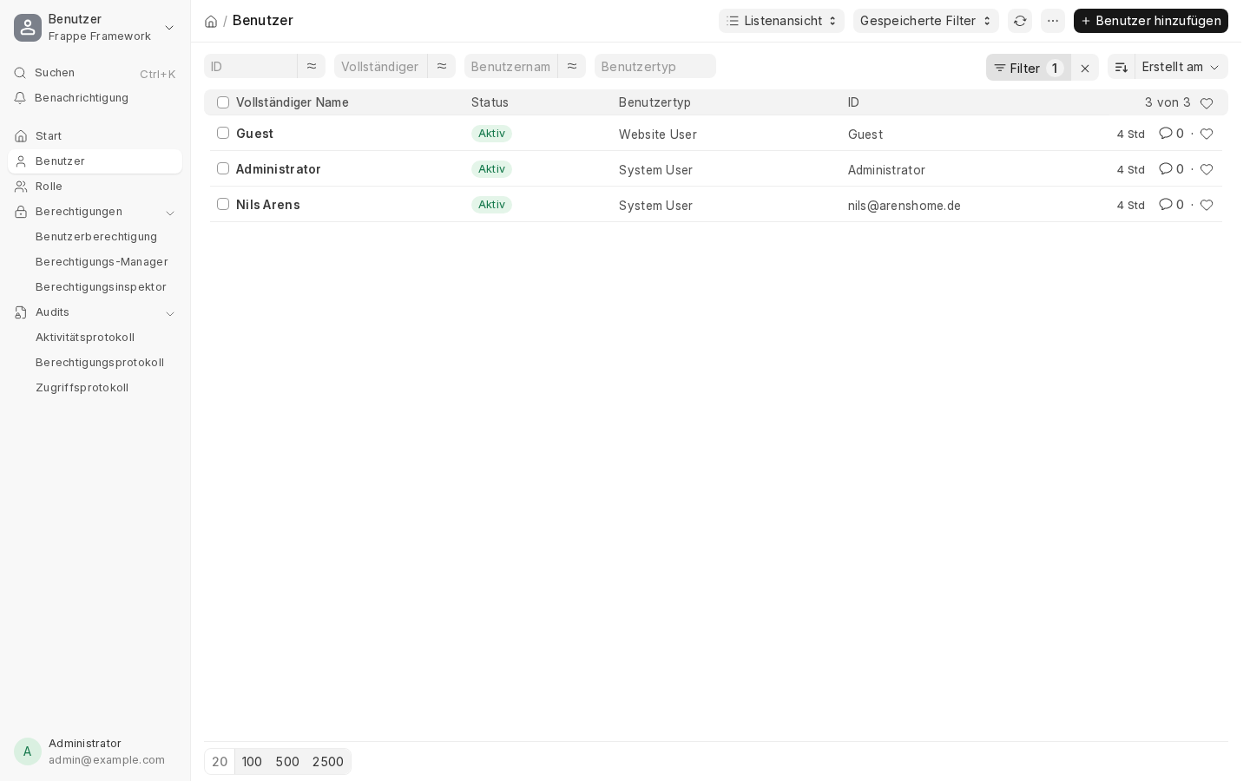This screenshot has width=1250, height=781.
Task: Click the heart icon in the list header
Action: pos(1207,103)
